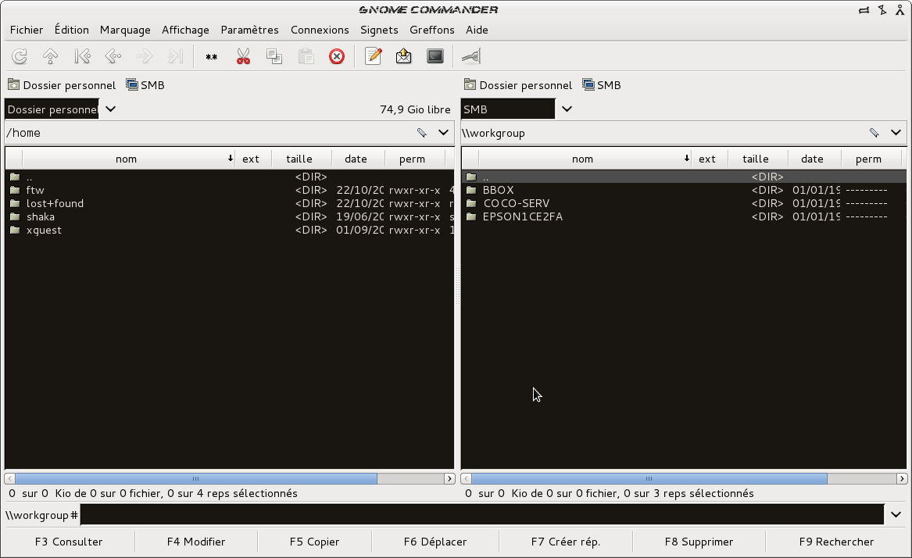Open the Affichage menu
912x558 pixels.
tap(185, 30)
